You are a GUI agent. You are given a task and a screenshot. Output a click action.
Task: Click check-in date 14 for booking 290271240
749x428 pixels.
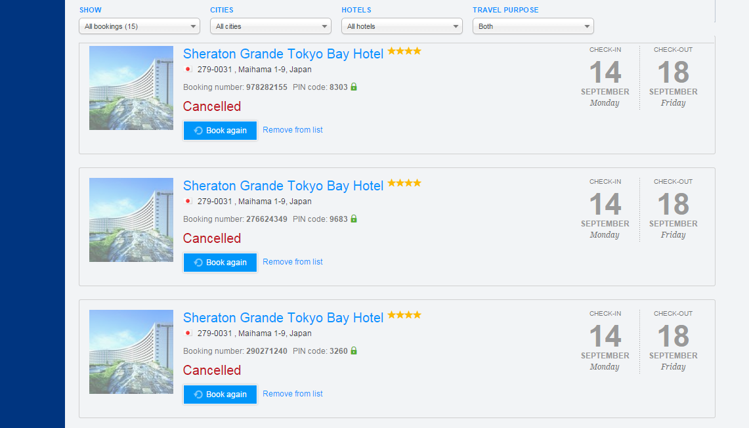[605, 336]
